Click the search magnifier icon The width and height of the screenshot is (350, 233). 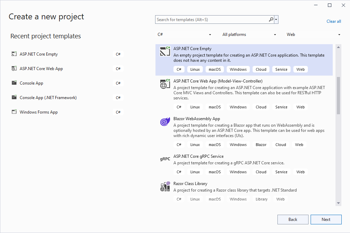click(271, 20)
